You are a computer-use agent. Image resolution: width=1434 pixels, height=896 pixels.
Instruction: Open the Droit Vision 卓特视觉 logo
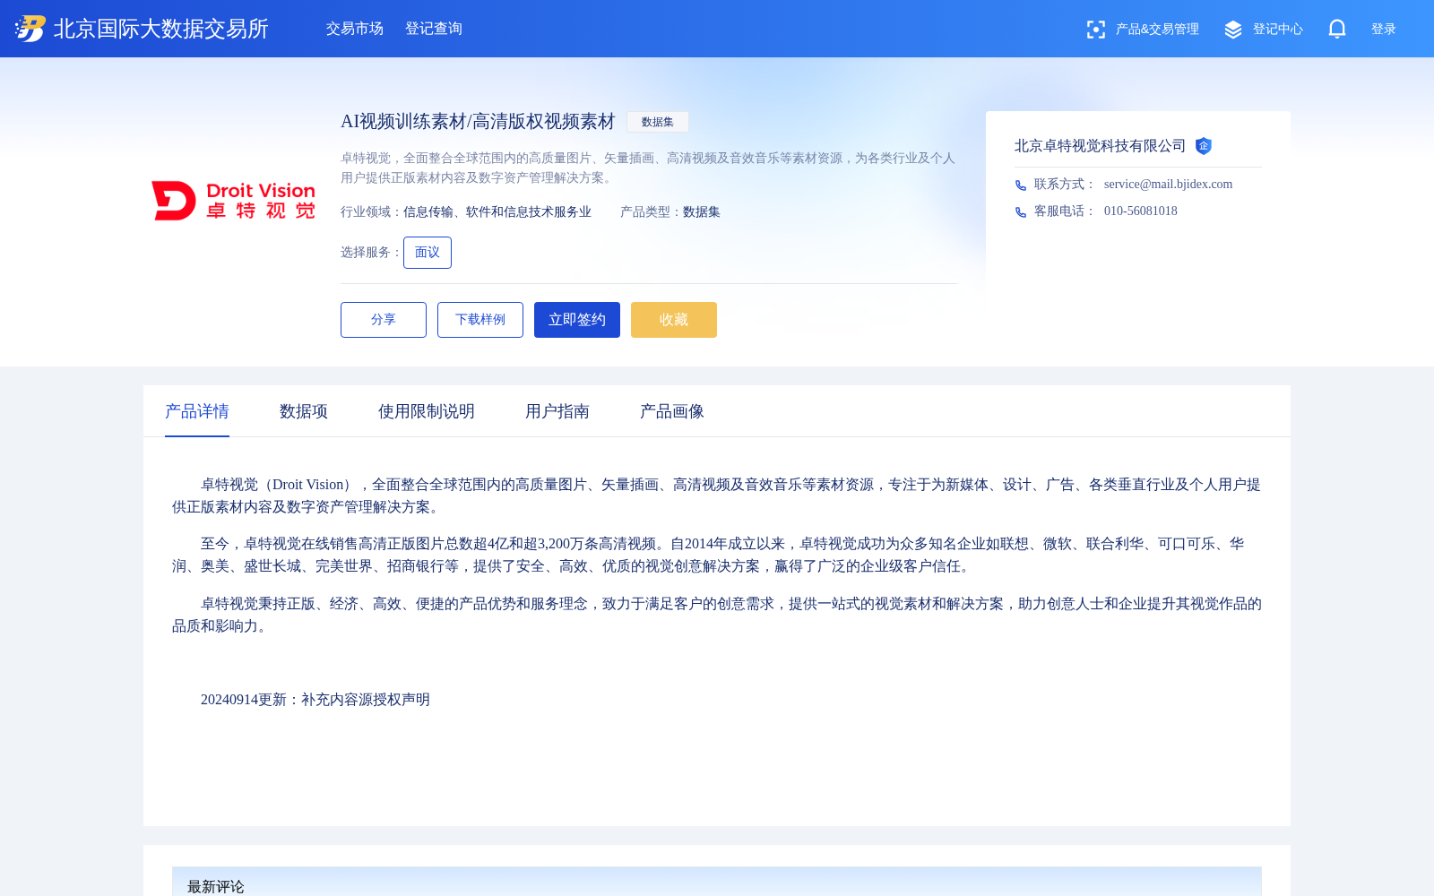coord(233,201)
